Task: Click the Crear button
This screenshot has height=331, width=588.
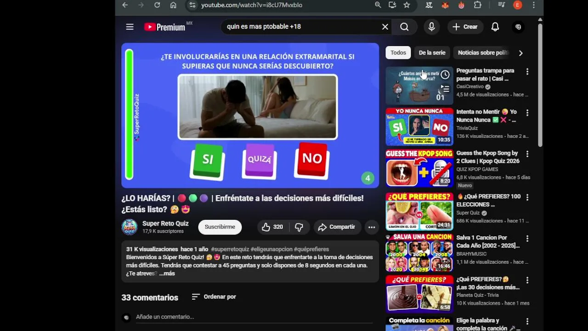Action: pyautogui.click(x=465, y=27)
